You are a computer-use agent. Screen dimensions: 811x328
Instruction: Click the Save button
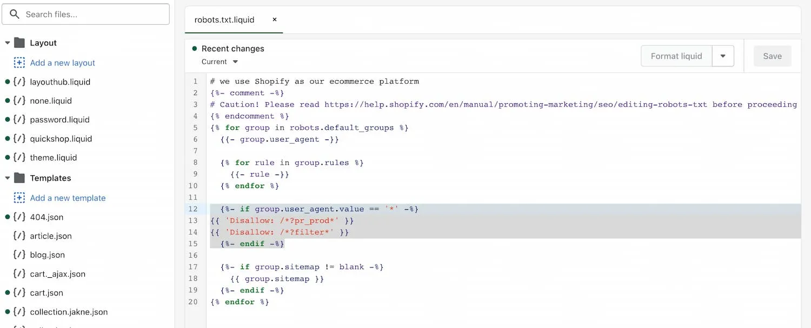772,56
